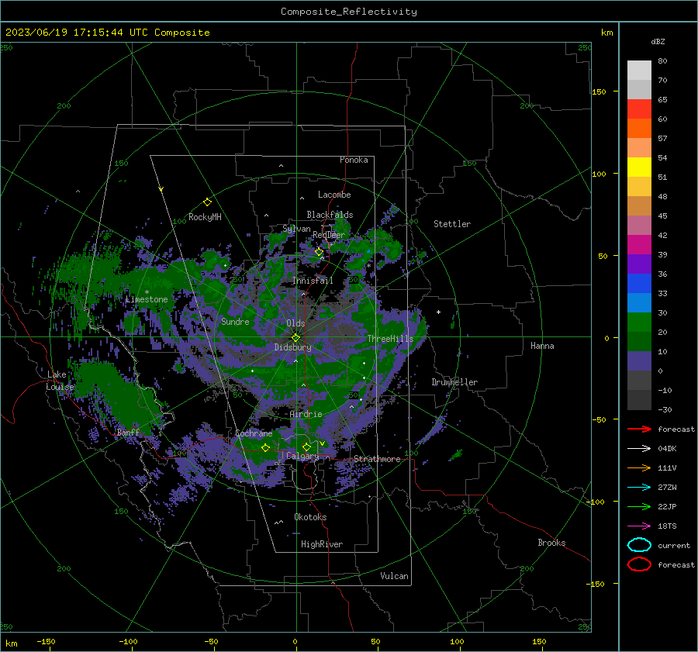The image size is (698, 652).
Task: Click the RockyMH label
Action: pyautogui.click(x=205, y=217)
